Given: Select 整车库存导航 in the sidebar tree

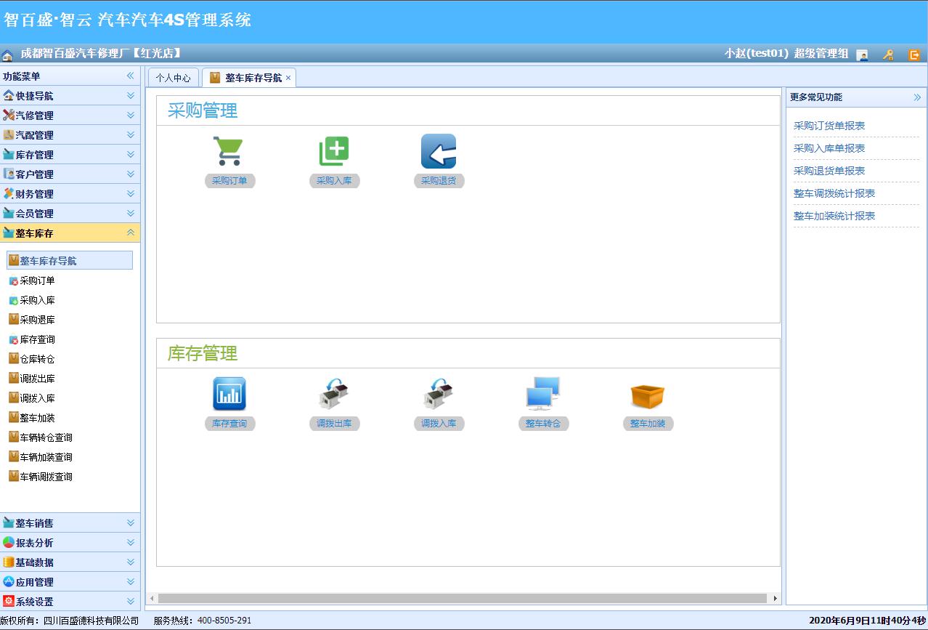Looking at the screenshot, I should tap(70, 260).
